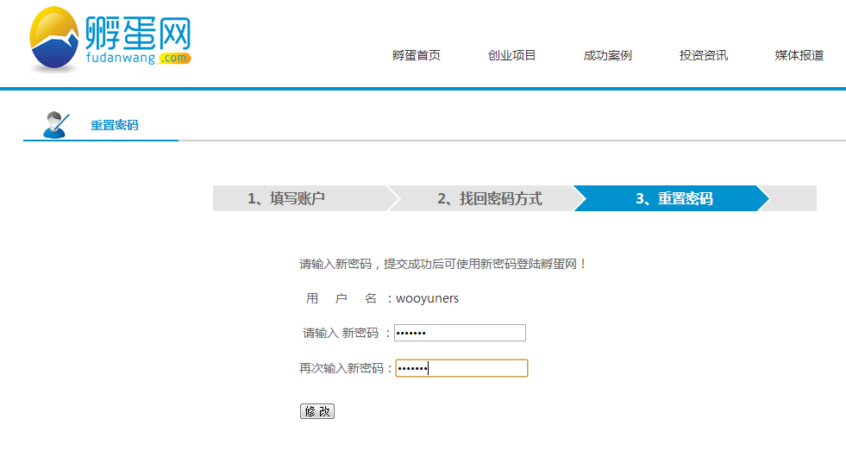Focus the 请输入新密码 password field
The image size is (846, 469).
[x=460, y=333]
